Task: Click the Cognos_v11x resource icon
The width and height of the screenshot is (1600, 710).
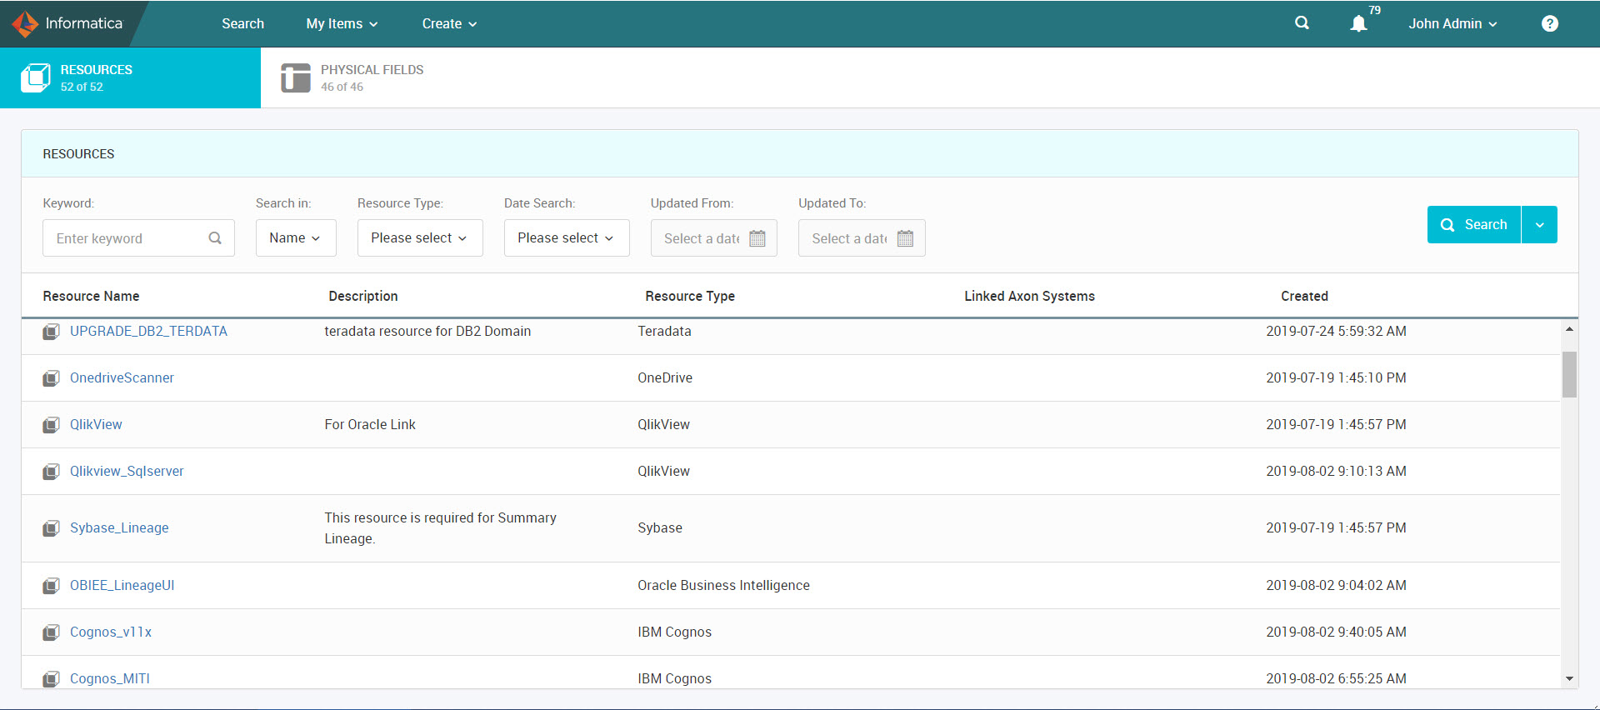Action: (x=51, y=632)
